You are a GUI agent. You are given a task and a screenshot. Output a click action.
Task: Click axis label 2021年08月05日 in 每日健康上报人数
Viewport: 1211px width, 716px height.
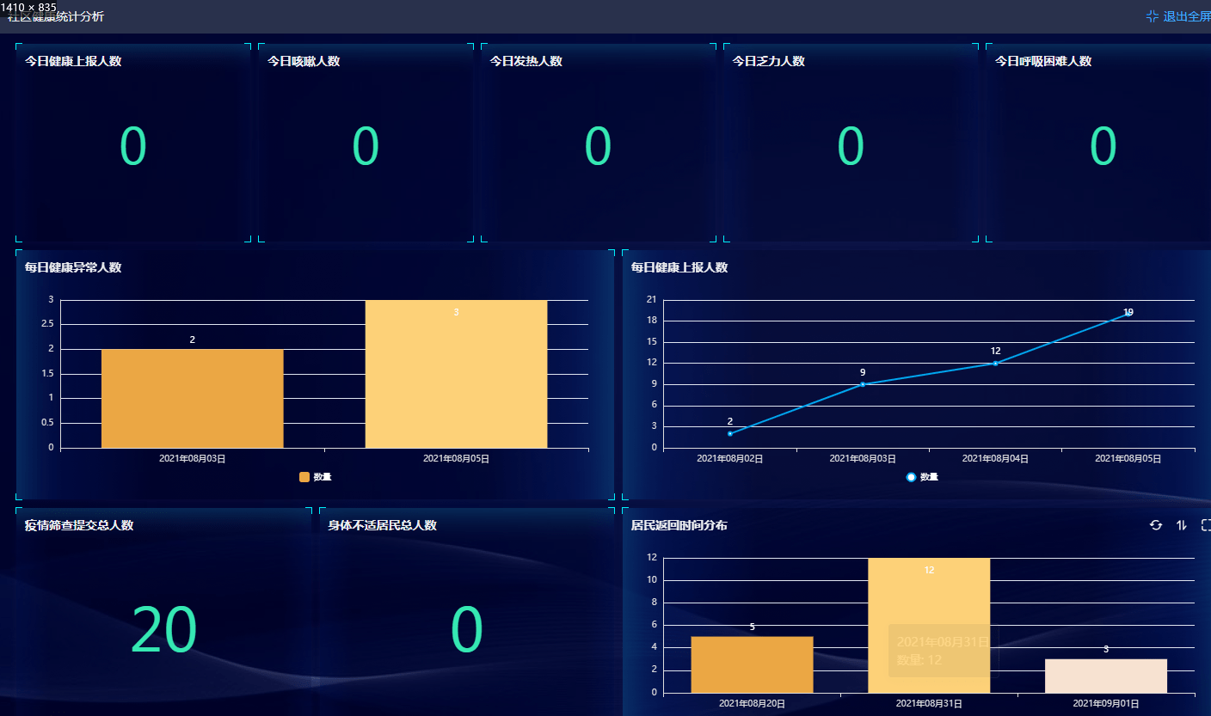[1128, 459]
